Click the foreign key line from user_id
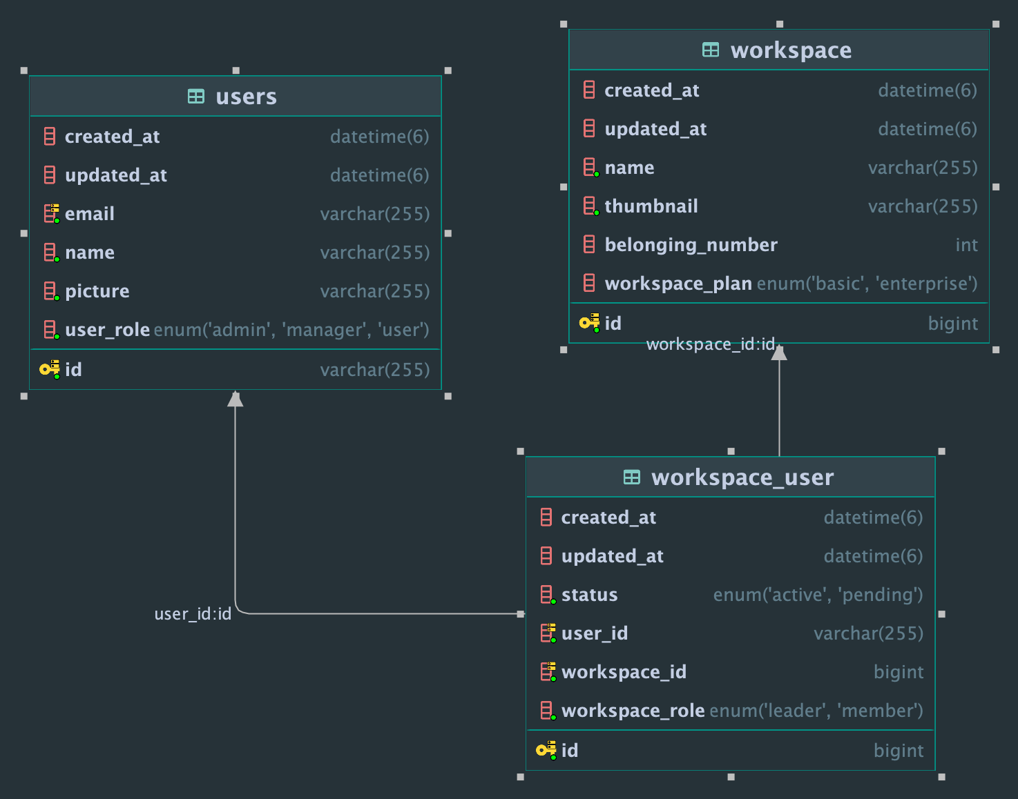The width and height of the screenshot is (1018, 799). [x=380, y=613]
